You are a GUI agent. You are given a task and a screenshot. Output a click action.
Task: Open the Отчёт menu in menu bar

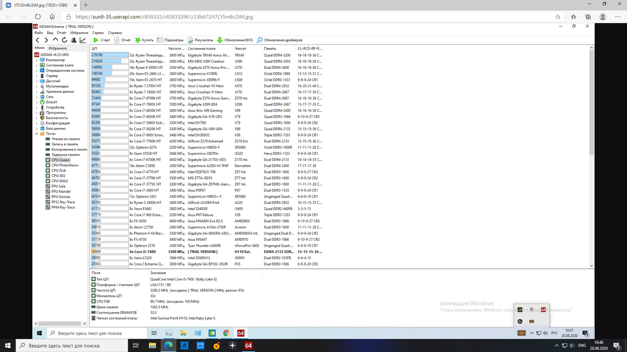point(62,33)
